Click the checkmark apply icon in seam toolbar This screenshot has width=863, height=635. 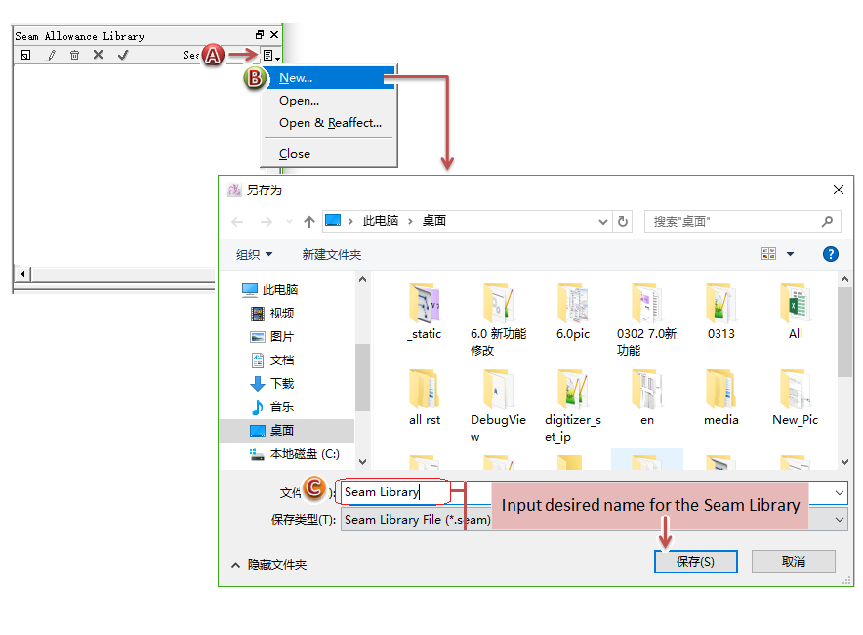[123, 56]
